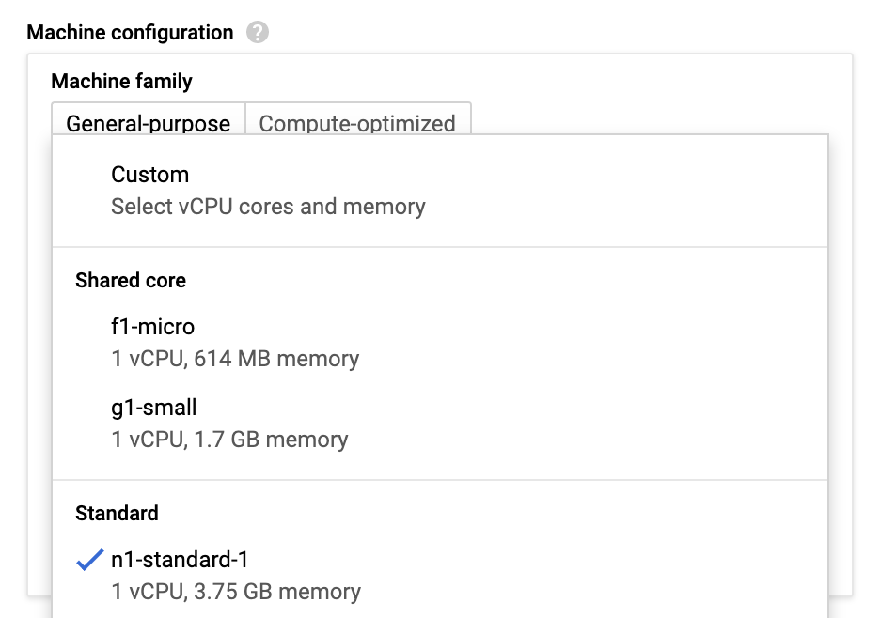880x618 pixels.
Task: Click the Machine configuration heading
Action: (x=130, y=33)
